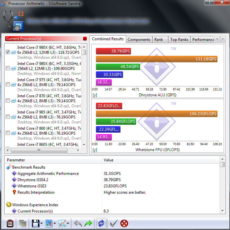
Task: Click the Intel logo of Core i7 870 row
Action: (x=14, y=101)
